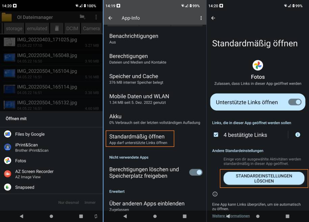Tap back navigation button on middle phone
This screenshot has height=222, width=309.
pyautogui.click(x=125, y=216)
